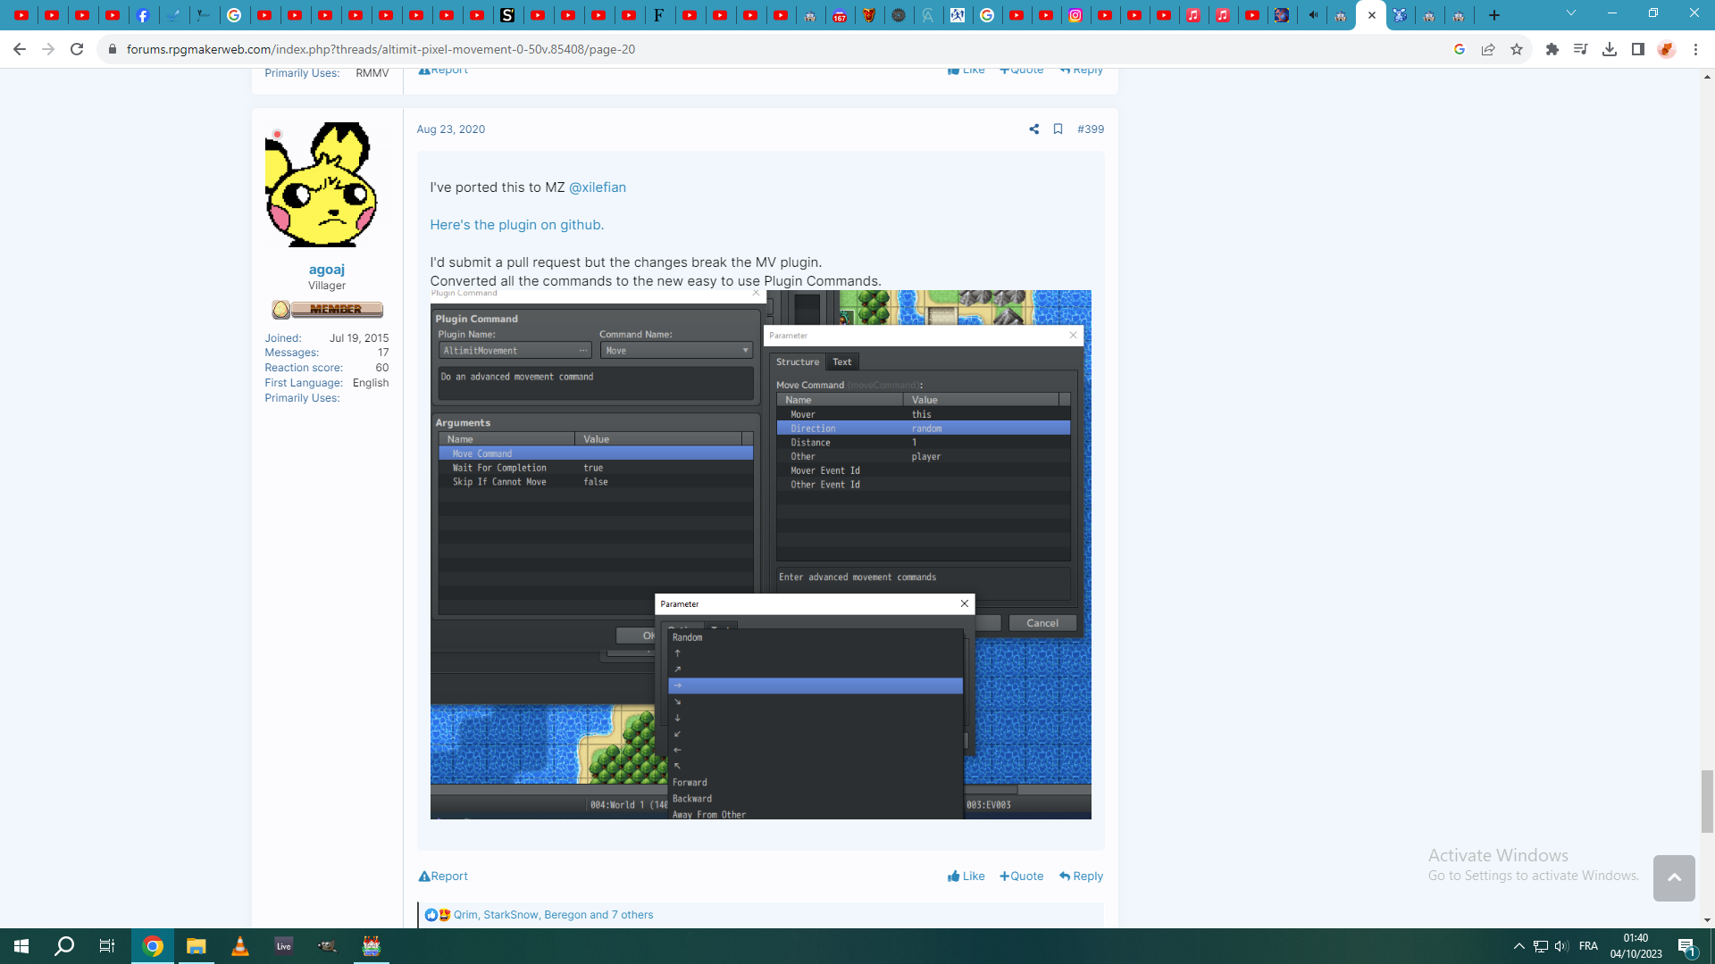This screenshot has height=964, width=1715.
Task: Switch the FRA input language indicator
Action: coord(1588,946)
